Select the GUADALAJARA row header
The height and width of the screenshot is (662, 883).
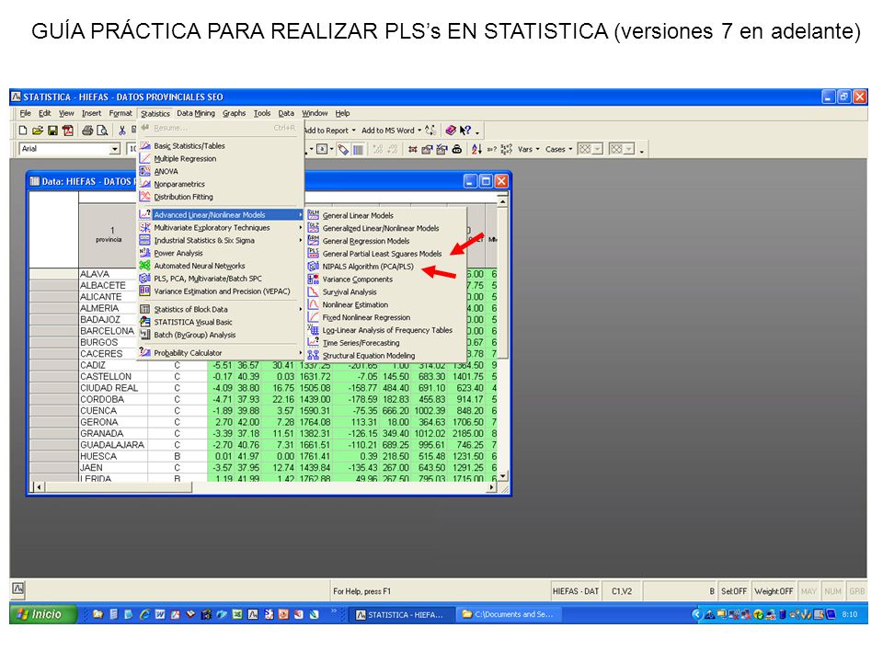tap(112, 445)
